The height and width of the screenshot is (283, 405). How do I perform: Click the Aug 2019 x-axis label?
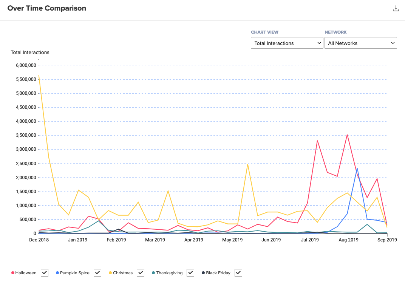348,240
